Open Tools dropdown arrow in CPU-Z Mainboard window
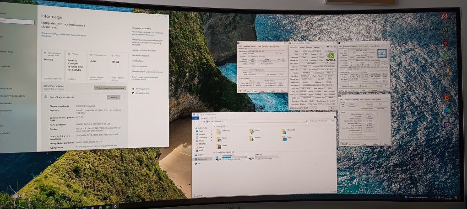Screen dimensions: 467x209 pos(267,91)
